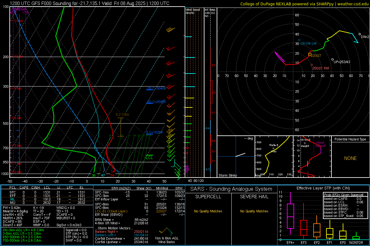Click the 5.2 C/km lapse rate label
This screenshot has height=246, width=370.
click(x=122, y=114)
